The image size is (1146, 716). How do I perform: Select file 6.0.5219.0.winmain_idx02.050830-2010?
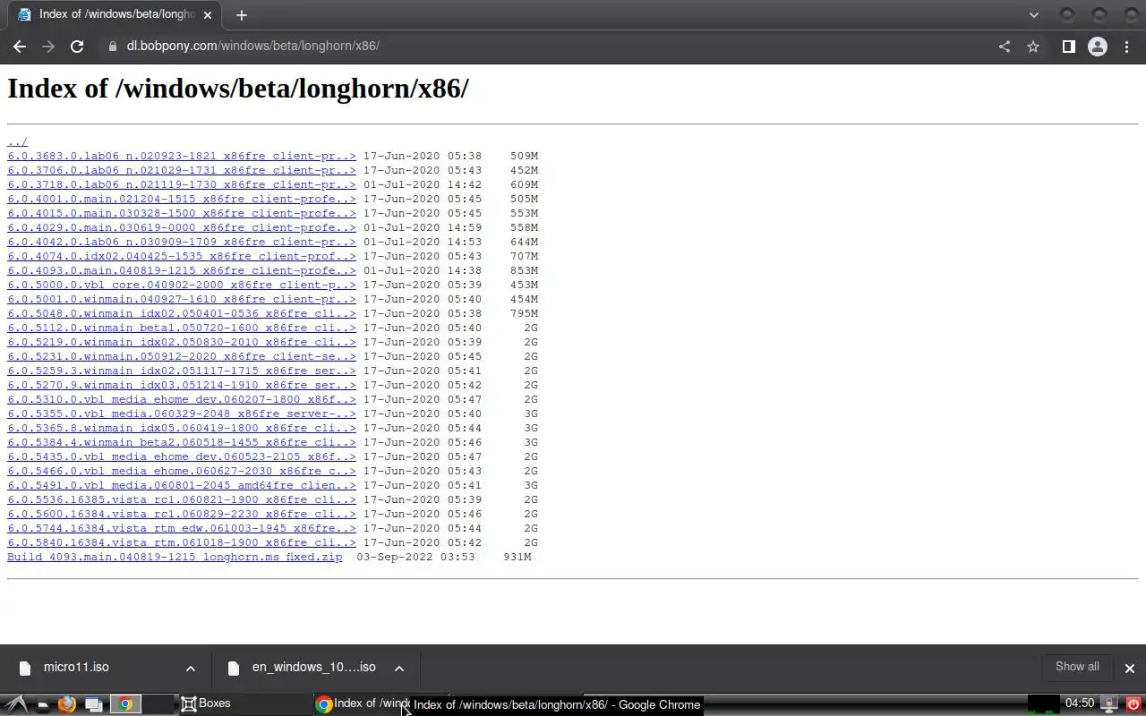coord(182,342)
